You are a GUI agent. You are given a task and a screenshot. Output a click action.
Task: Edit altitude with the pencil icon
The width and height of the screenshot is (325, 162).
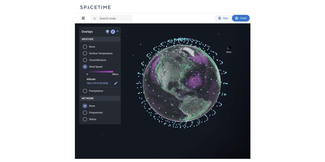click(116, 83)
